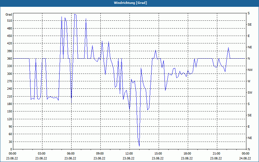Click the N label level with 360
Image resolution: width=259 pixels, height=162 pixels.
point(249,59)
